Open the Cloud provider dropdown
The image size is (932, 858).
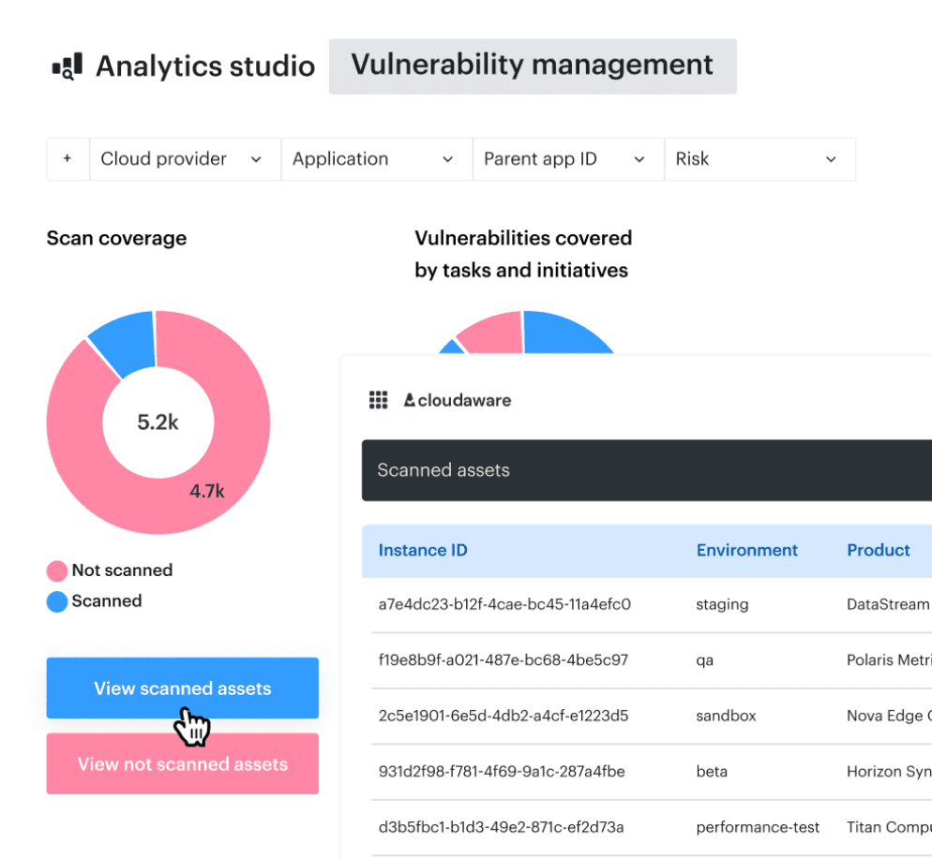coord(184,159)
